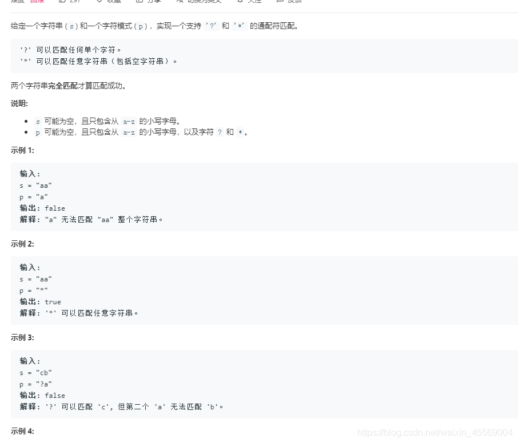The image size is (518, 443).
Task: Click explanation '*' 可以匹配任意字符串
Action: 79,313
